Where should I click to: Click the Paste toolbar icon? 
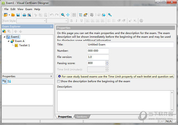[x=46, y=15]
